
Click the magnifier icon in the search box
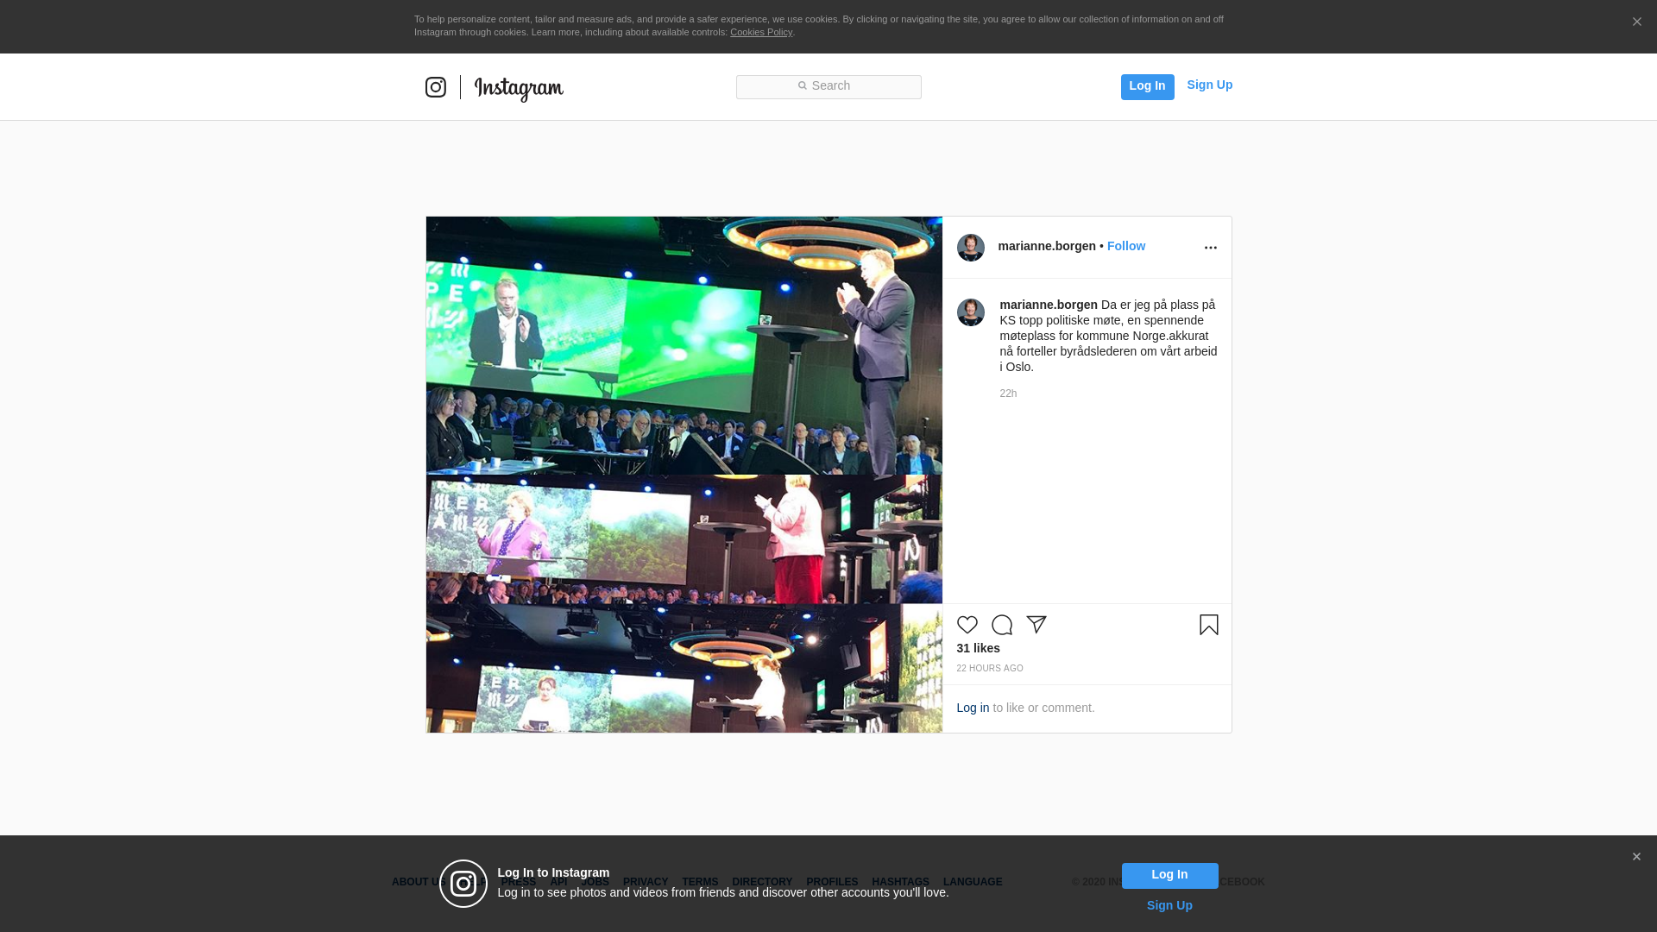coord(802,85)
